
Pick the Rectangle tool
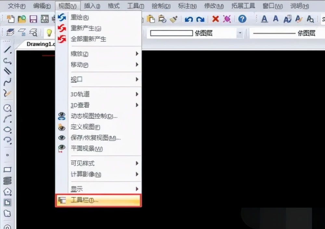point(7,170)
